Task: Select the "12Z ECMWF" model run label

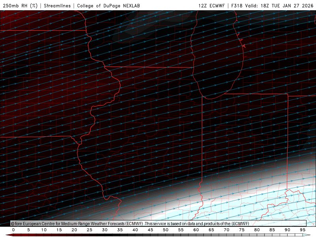Action: [211, 6]
